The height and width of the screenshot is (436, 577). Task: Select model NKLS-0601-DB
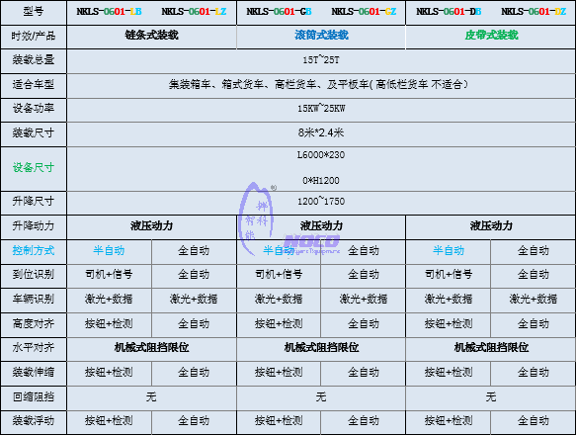point(449,12)
